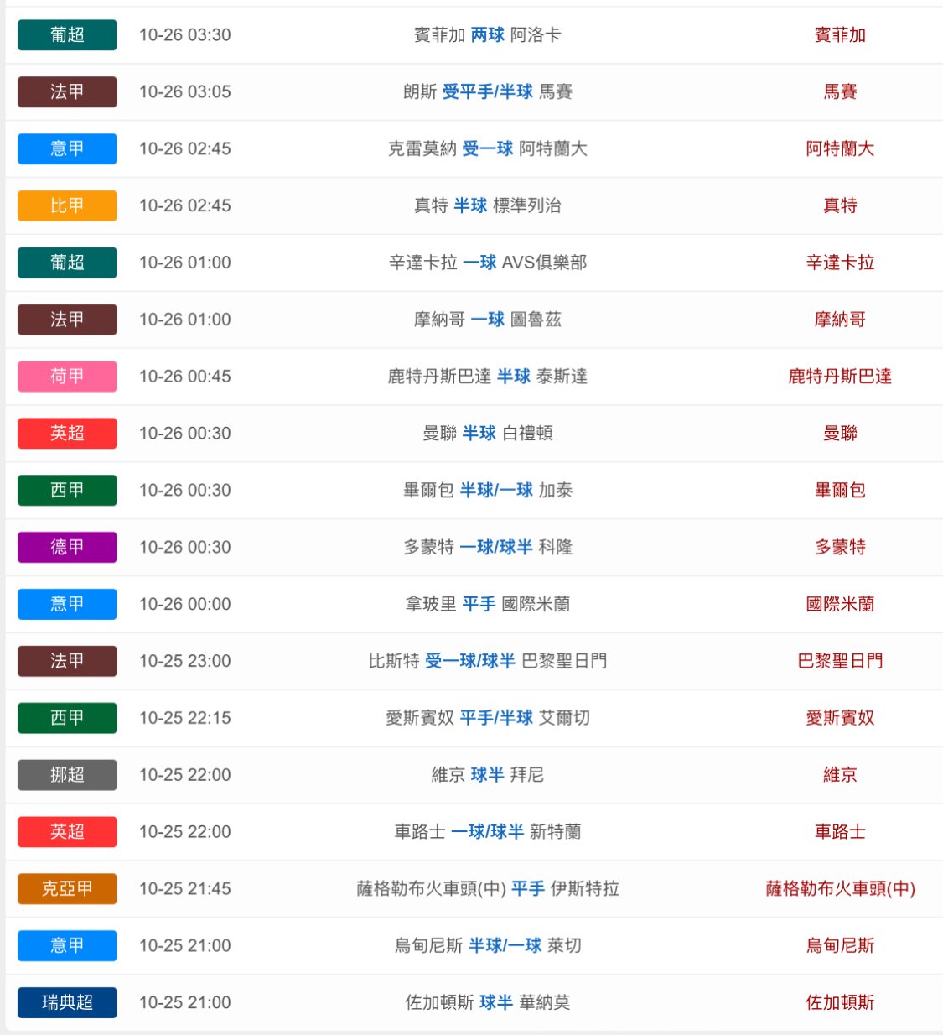Click 受一球 handicap in 克雷莫納 match

pyautogui.click(x=487, y=149)
